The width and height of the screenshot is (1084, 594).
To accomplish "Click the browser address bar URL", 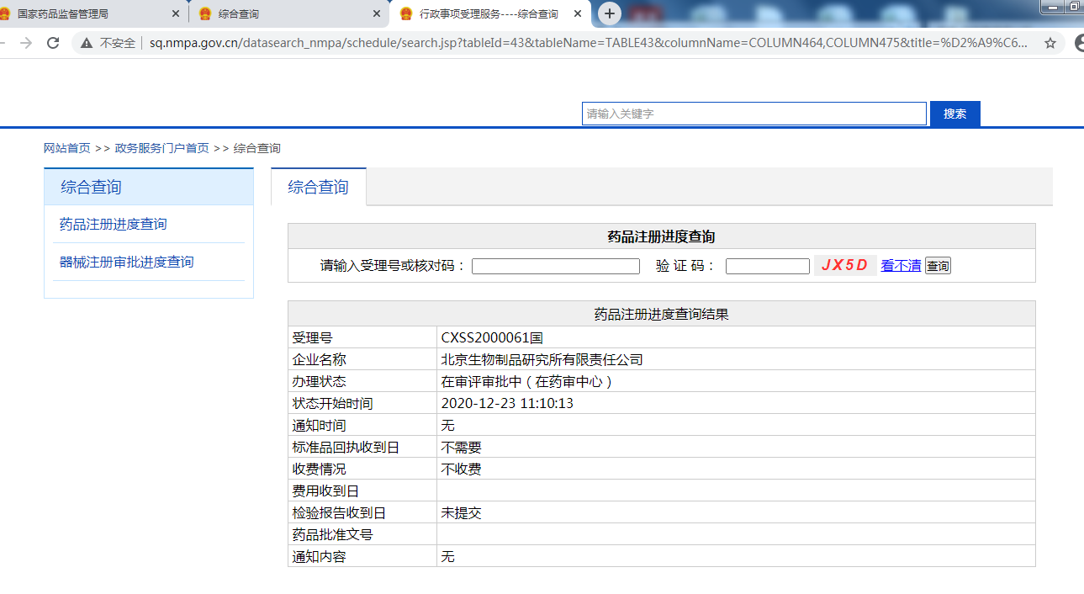I will click(589, 43).
